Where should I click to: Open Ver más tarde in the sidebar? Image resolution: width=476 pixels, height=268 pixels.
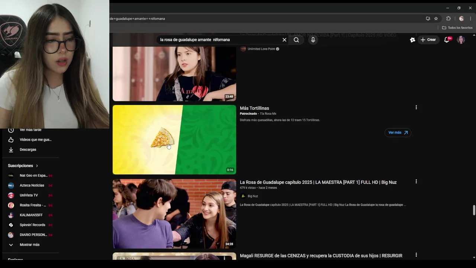tap(30, 130)
